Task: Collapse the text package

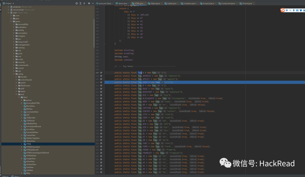Action: click(16, 94)
